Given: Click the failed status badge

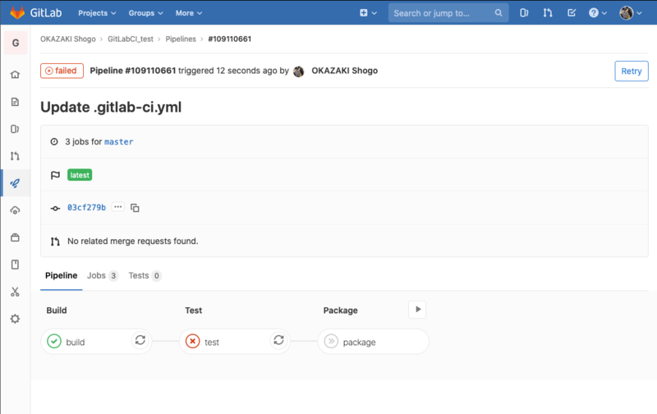Looking at the screenshot, I should [x=62, y=71].
